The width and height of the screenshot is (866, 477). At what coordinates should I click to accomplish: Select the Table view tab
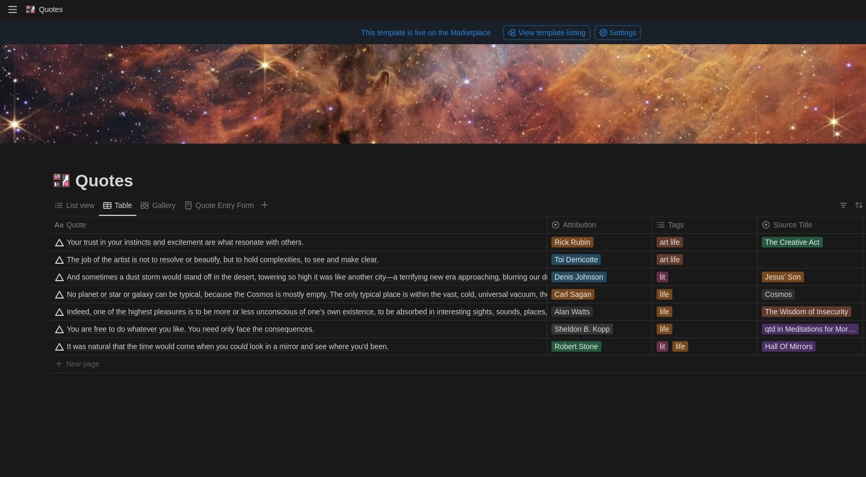coord(117,205)
